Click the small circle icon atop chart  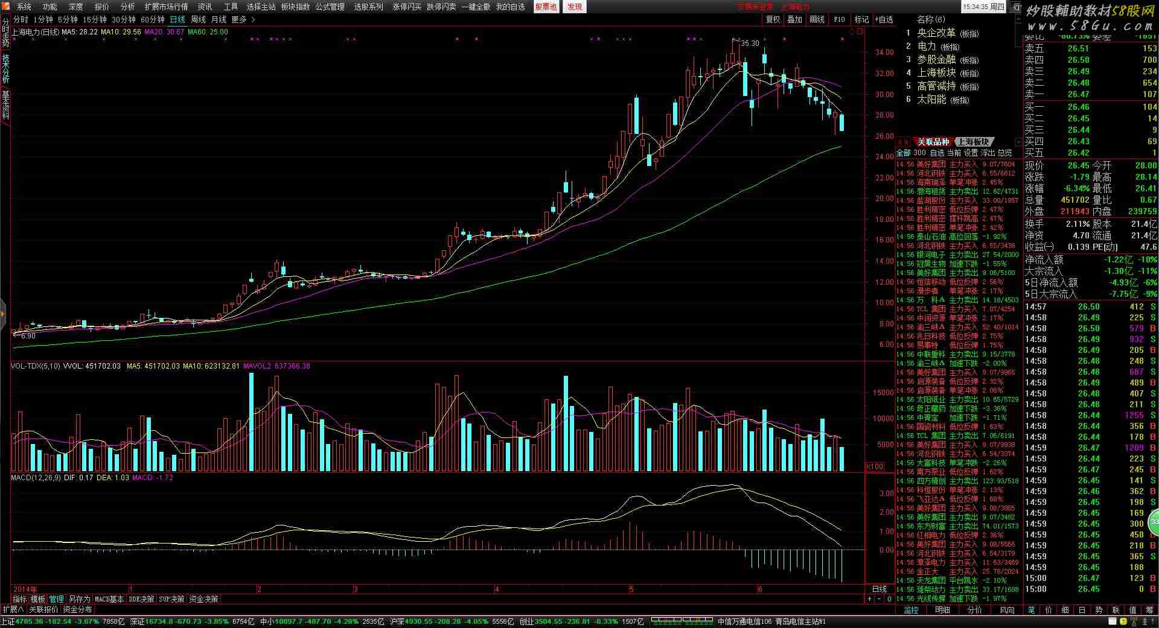[852, 31]
